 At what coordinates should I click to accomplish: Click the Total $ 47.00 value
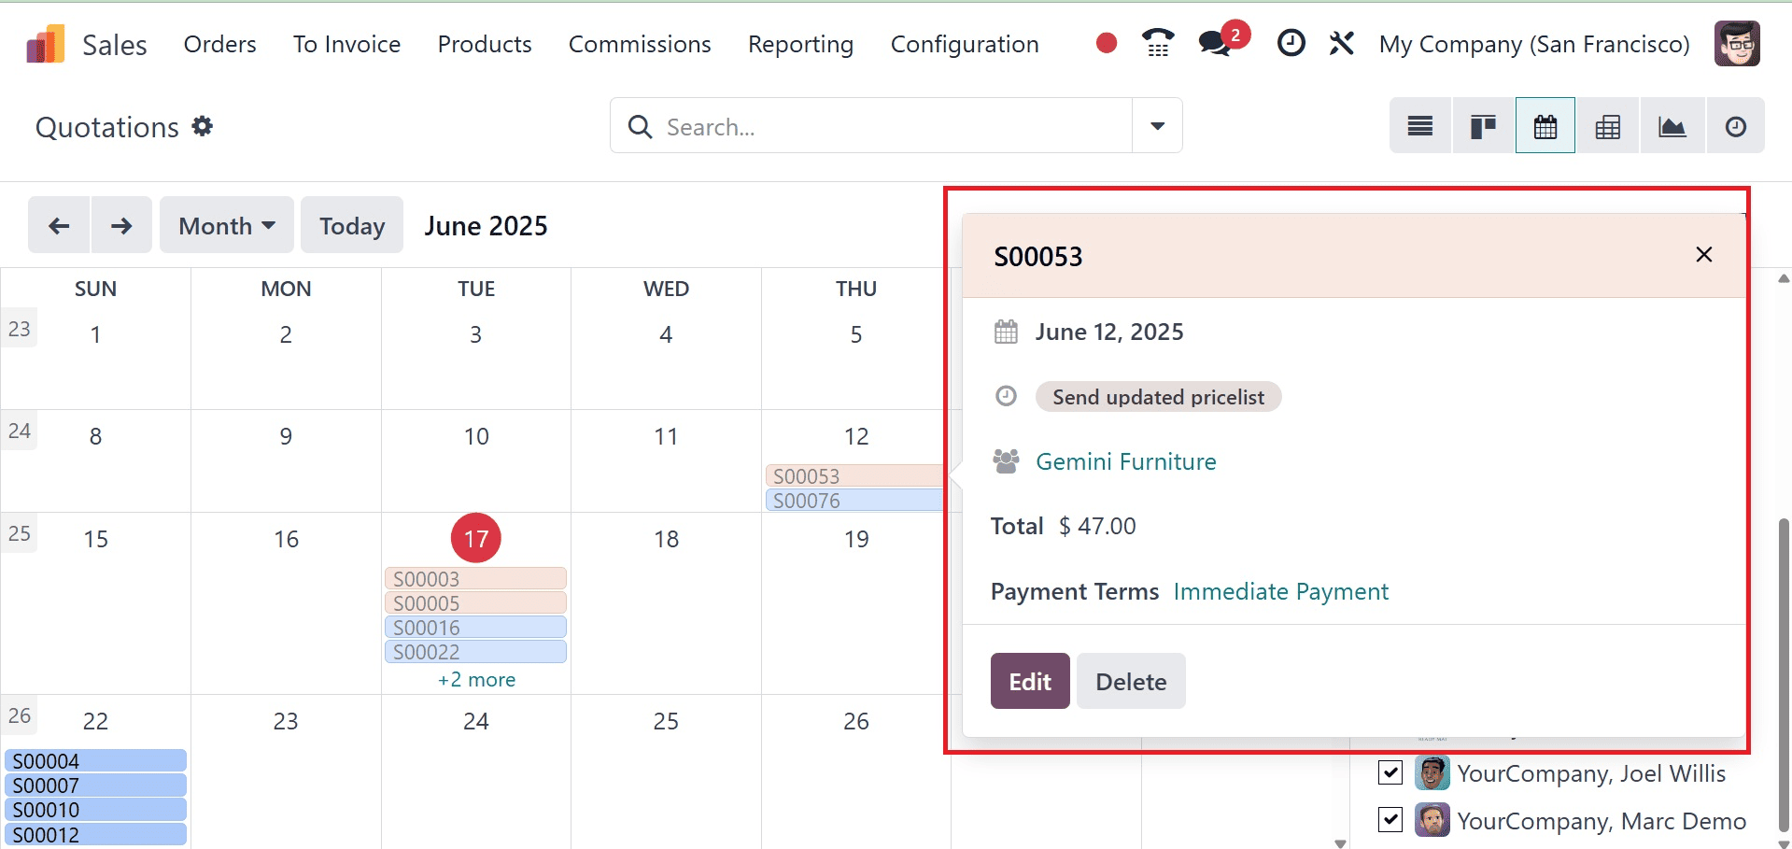(1097, 526)
